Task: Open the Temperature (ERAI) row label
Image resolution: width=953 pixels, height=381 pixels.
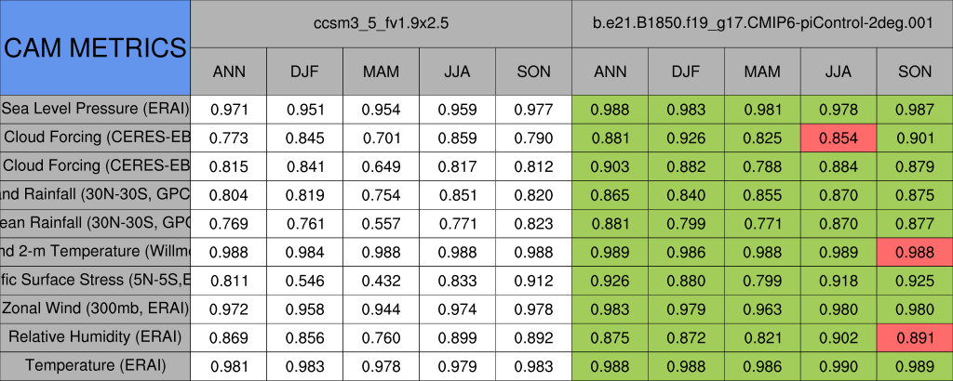Action: pos(95,366)
